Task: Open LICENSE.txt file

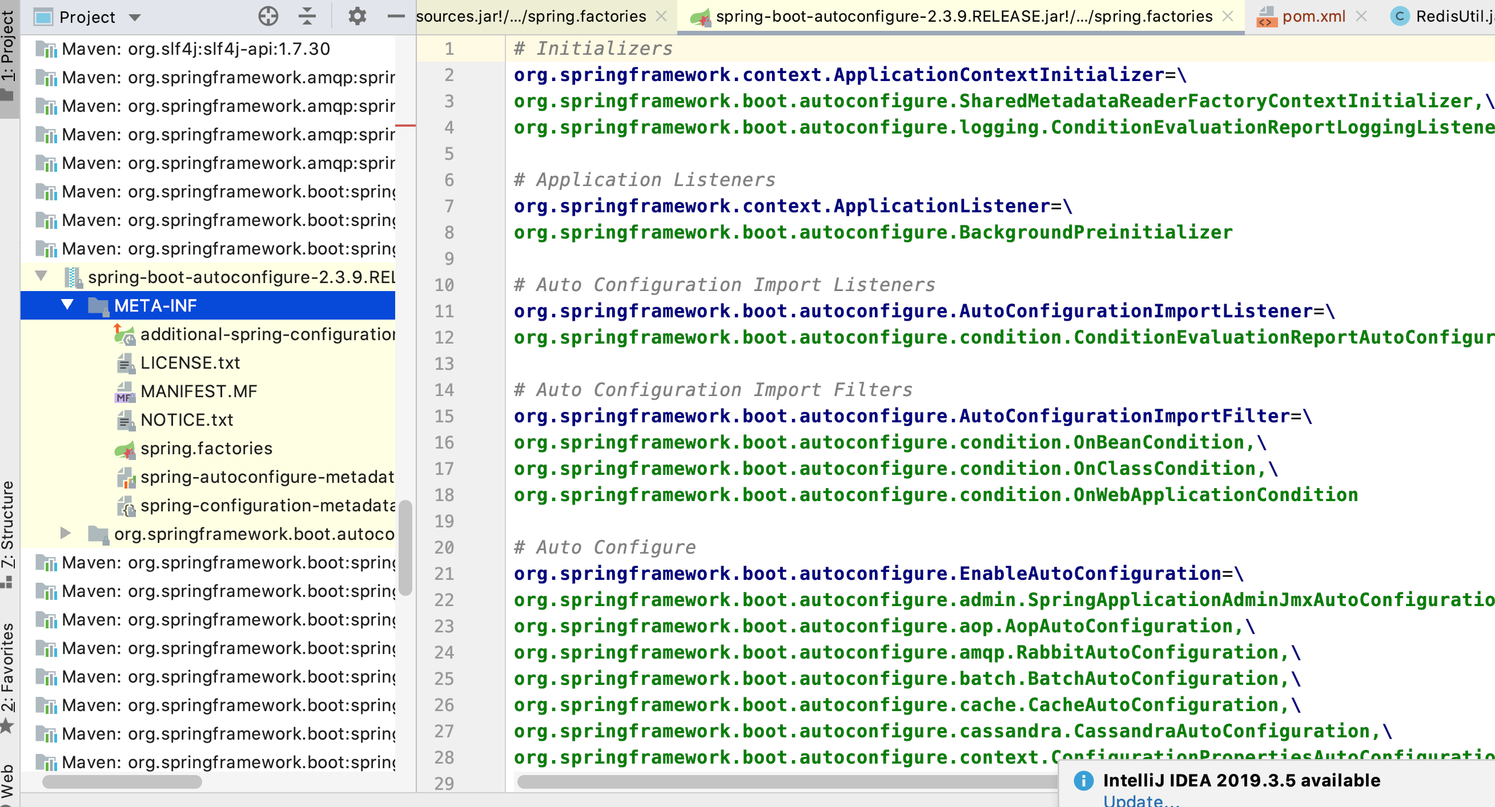Action: (x=190, y=362)
